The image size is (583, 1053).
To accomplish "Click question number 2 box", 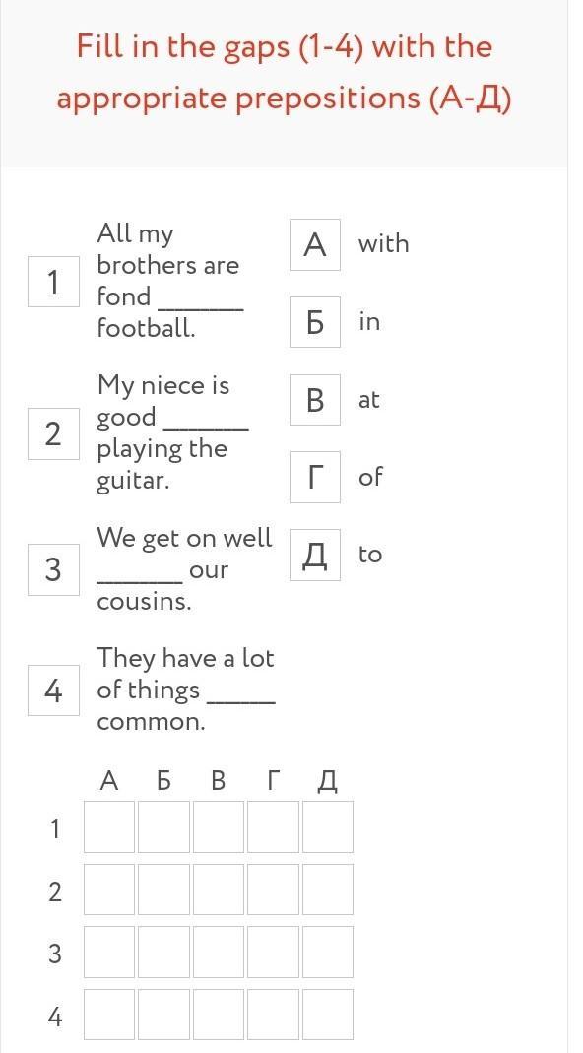I will coord(53,433).
